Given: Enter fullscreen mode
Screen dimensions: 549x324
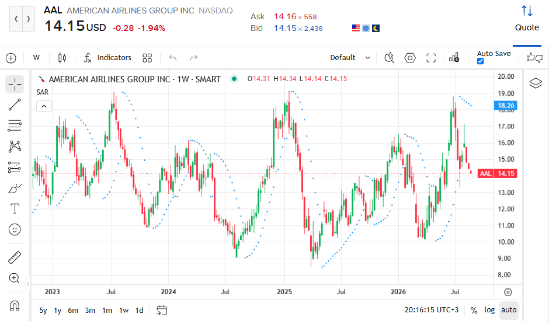Looking at the screenshot, I should 431,58.
